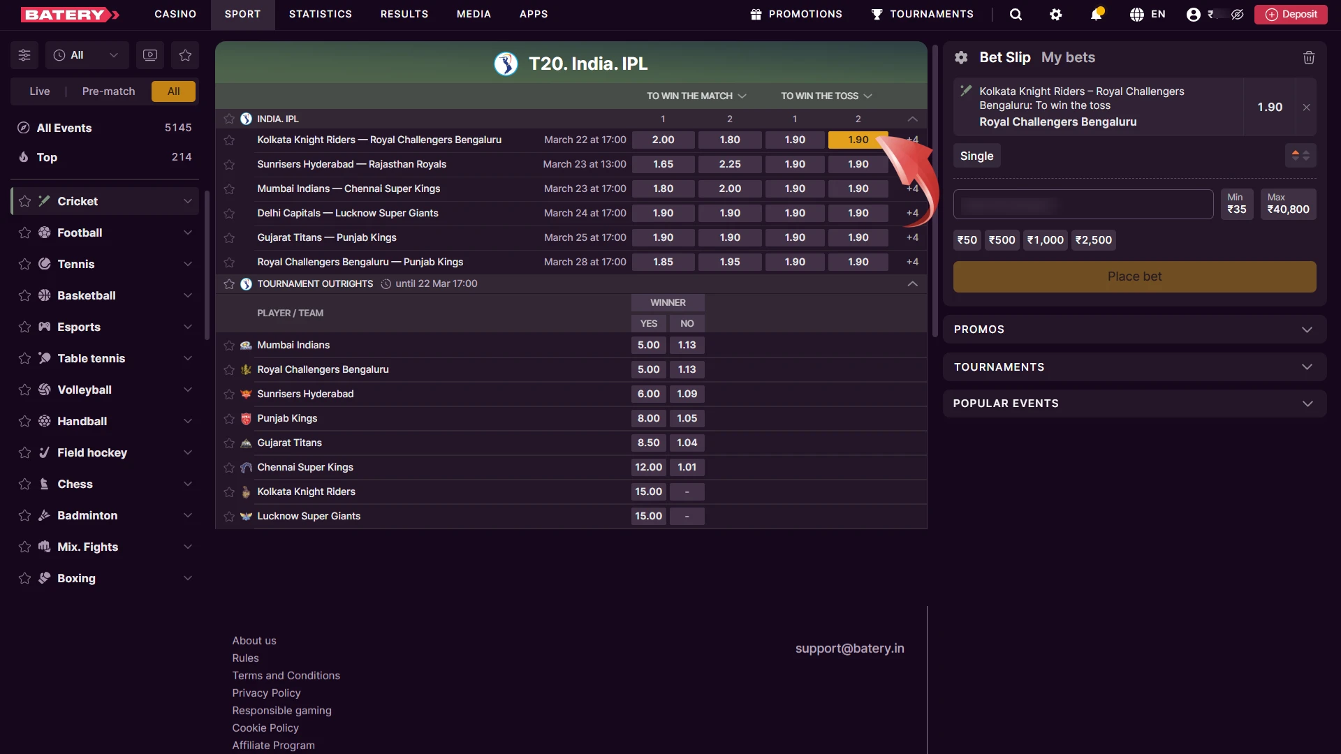Click the search magnifier in the top bar

(x=1016, y=14)
